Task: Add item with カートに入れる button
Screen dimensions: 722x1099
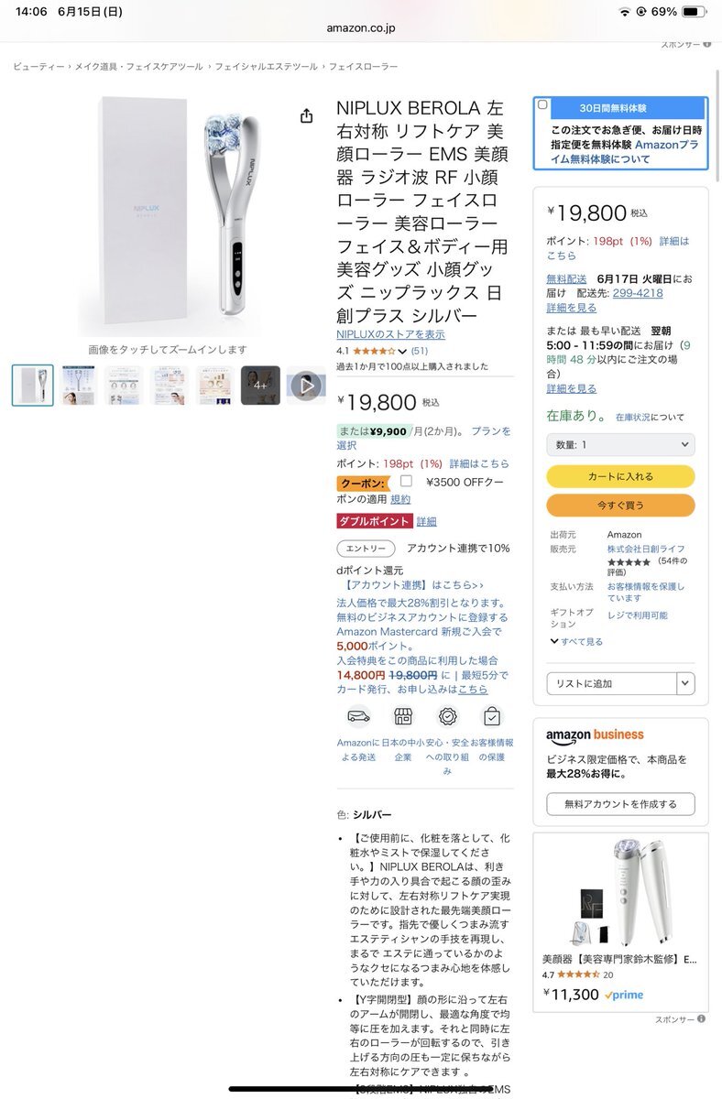Action: (x=620, y=477)
